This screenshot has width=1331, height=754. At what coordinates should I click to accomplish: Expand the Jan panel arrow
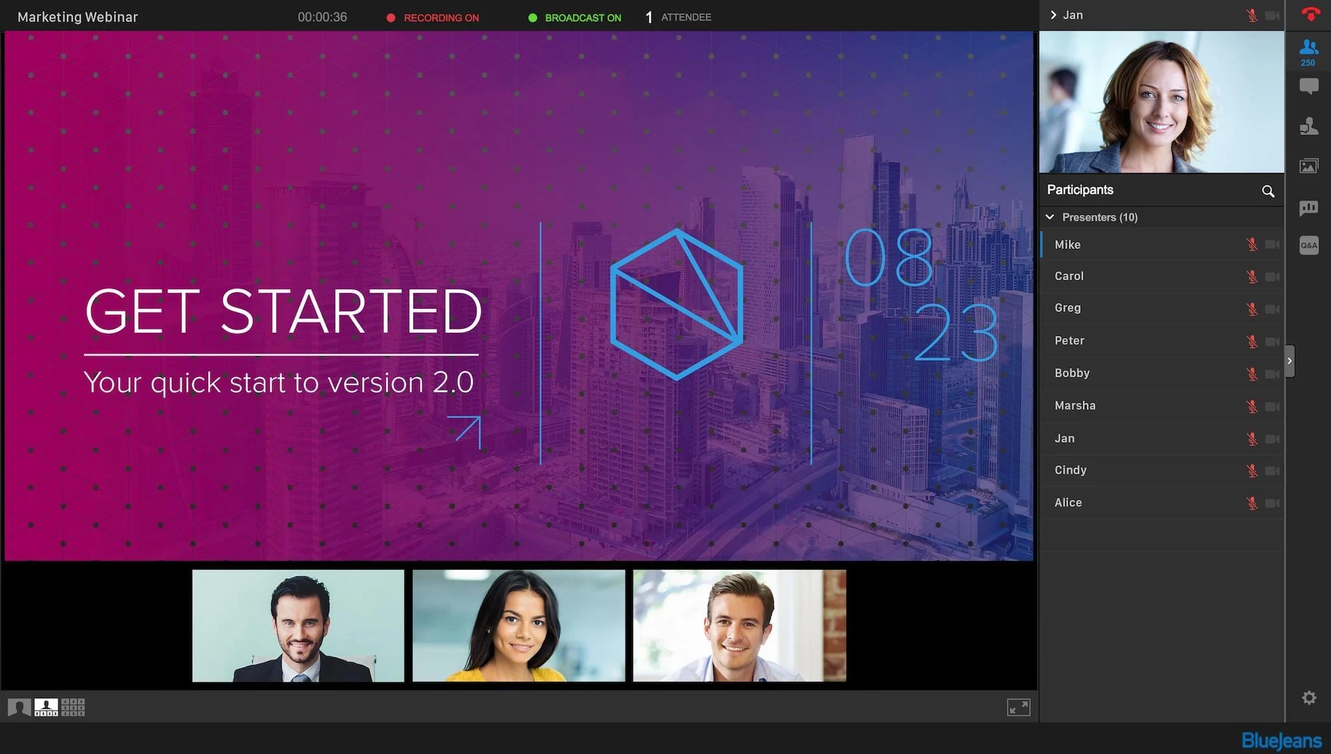tap(1052, 14)
